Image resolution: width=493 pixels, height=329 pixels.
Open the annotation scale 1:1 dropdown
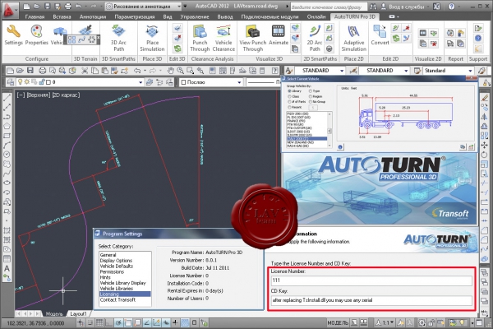(385, 322)
